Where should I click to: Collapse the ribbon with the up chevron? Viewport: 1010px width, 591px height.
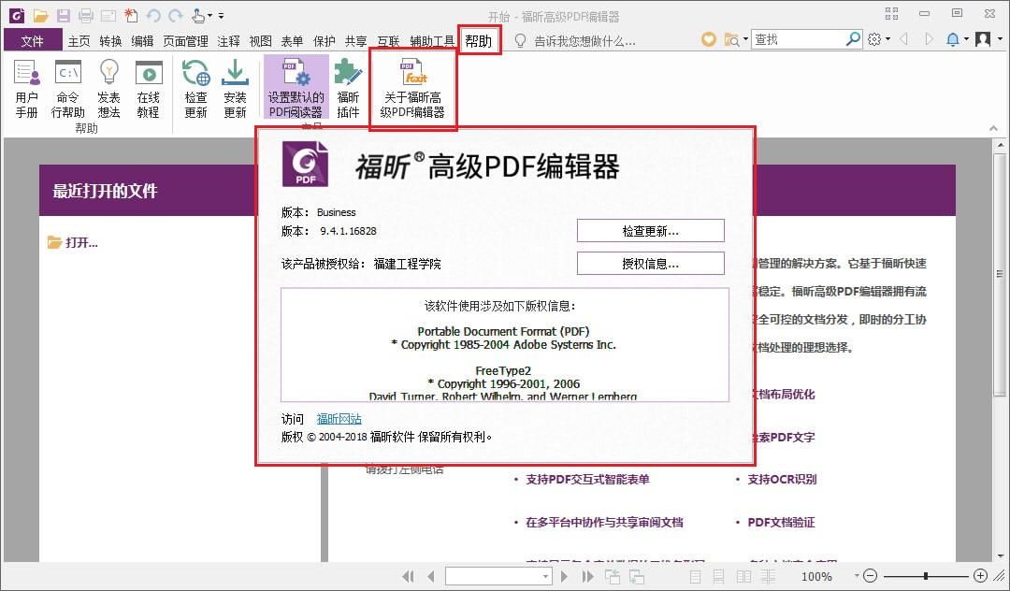click(993, 128)
